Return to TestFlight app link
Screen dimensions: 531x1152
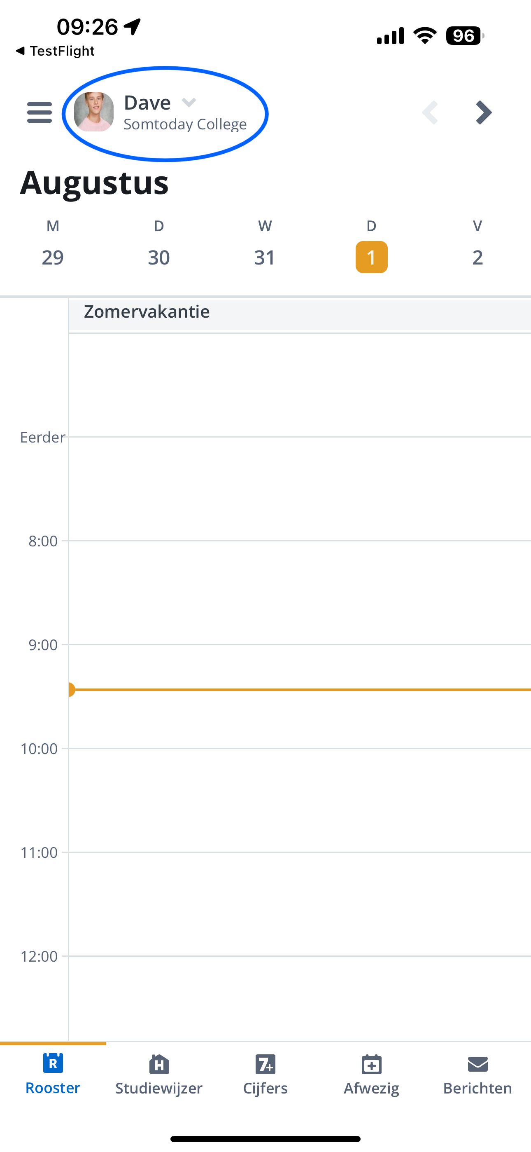tap(55, 51)
